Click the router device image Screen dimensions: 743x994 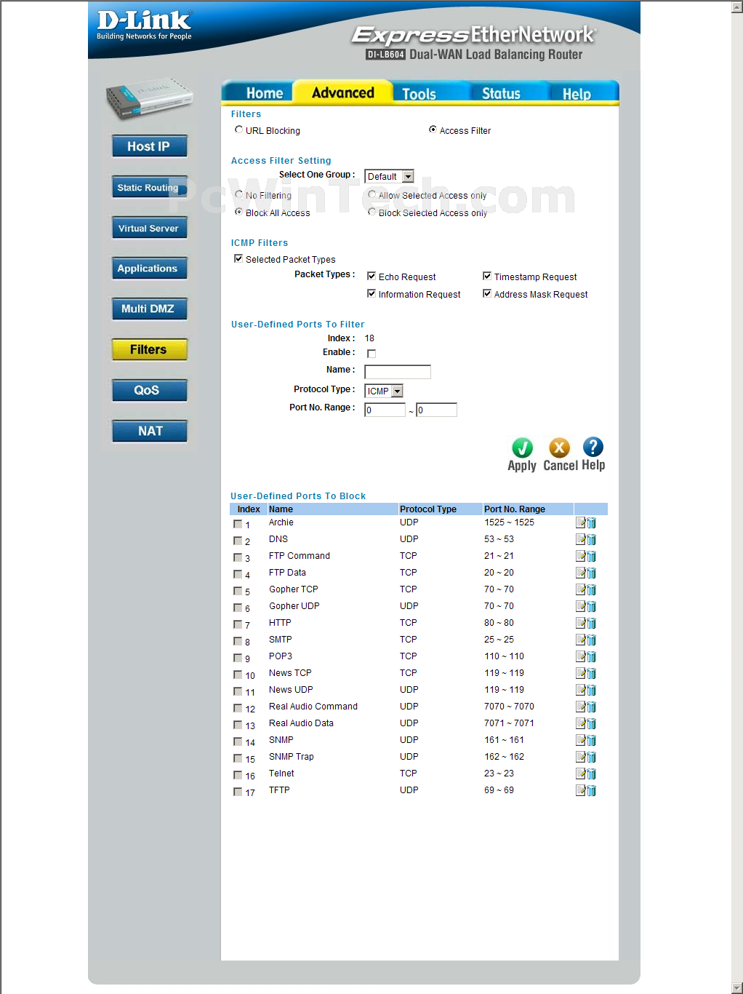point(150,98)
